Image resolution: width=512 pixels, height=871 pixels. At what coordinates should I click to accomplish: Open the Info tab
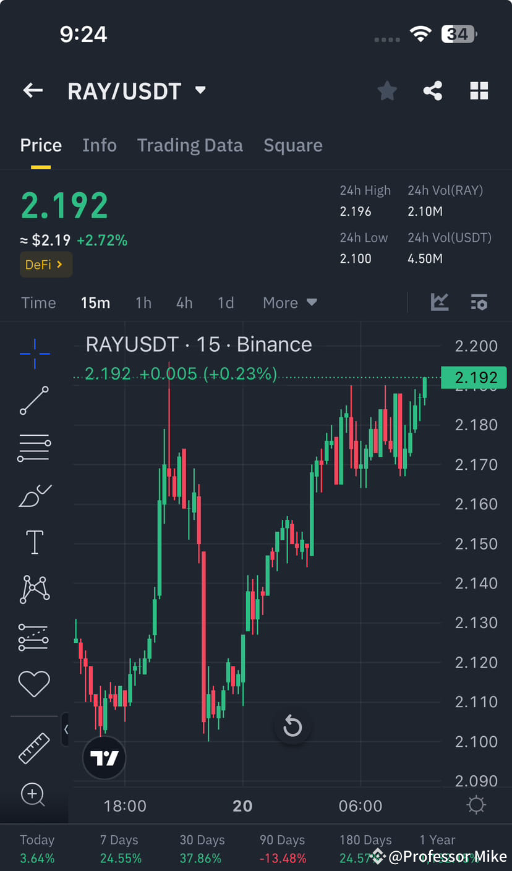click(100, 145)
